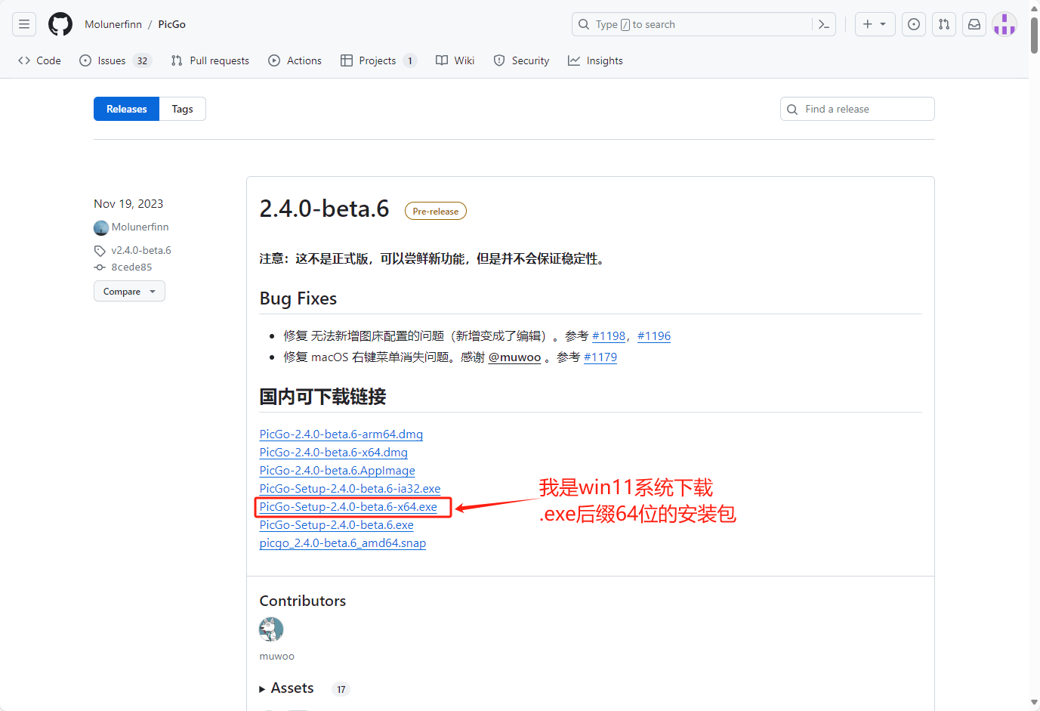This screenshot has width=1040, height=711.
Task: Open the v2.4.0-beta.6 tag link
Action: 141,250
